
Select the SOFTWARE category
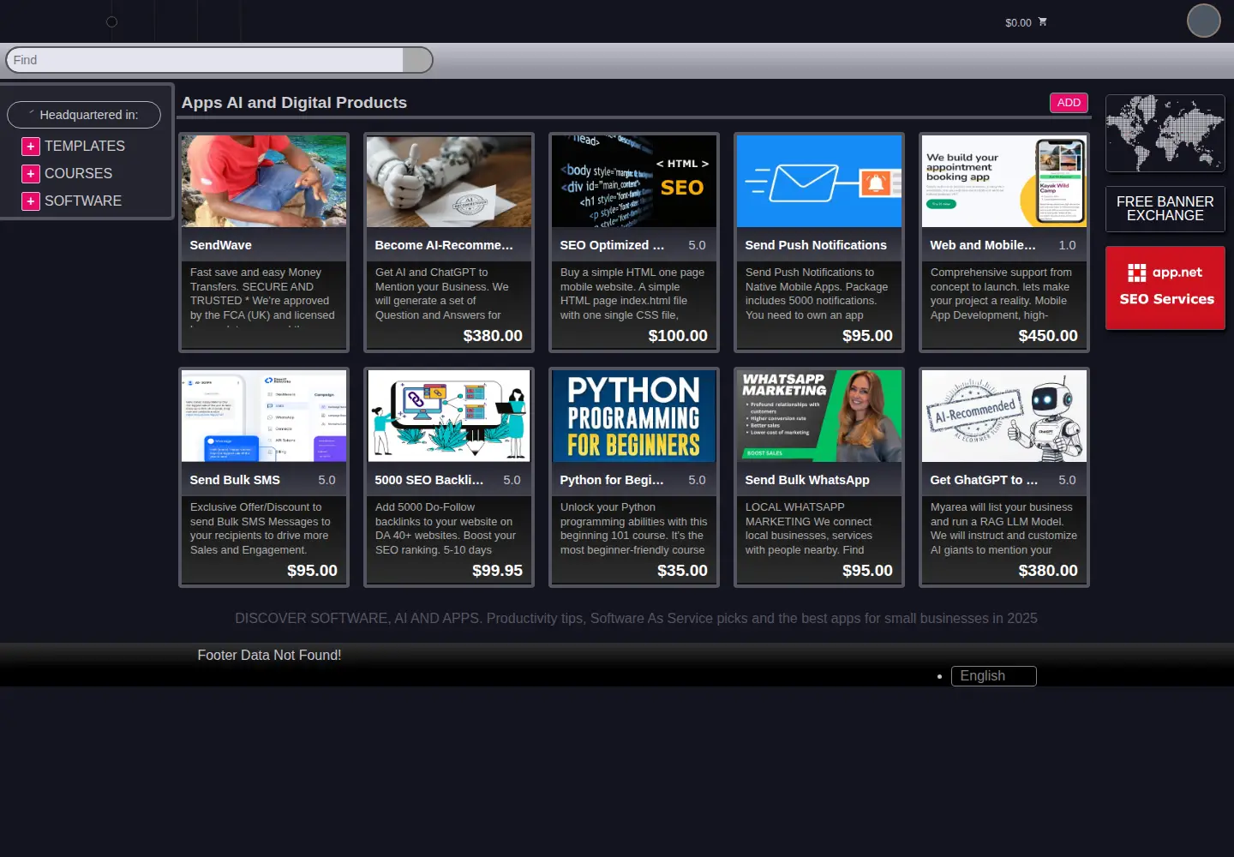coord(83,201)
